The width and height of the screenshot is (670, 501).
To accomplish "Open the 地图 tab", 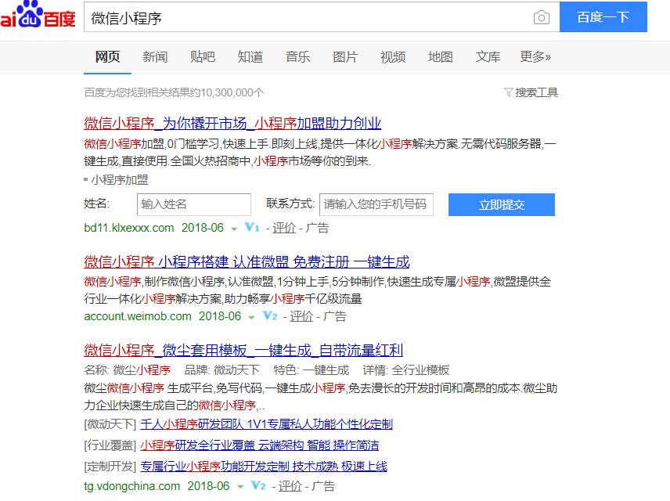I will point(440,56).
